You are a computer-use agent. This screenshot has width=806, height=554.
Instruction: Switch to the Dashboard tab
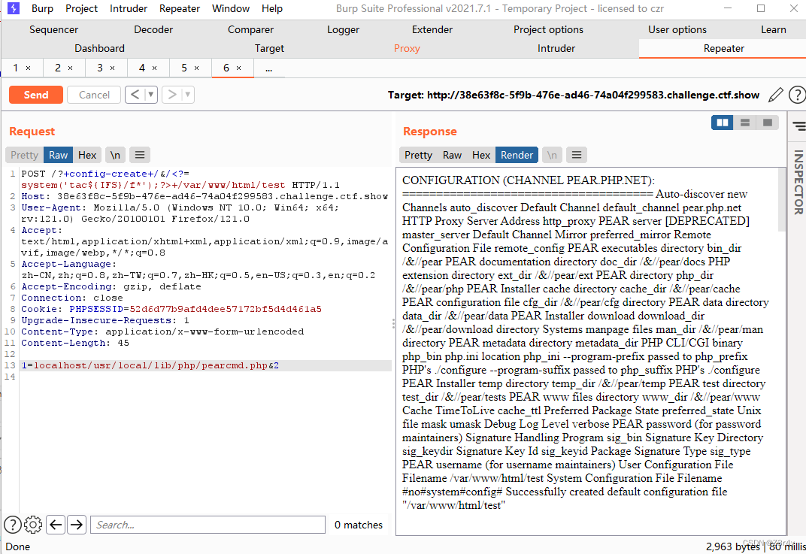(x=99, y=48)
